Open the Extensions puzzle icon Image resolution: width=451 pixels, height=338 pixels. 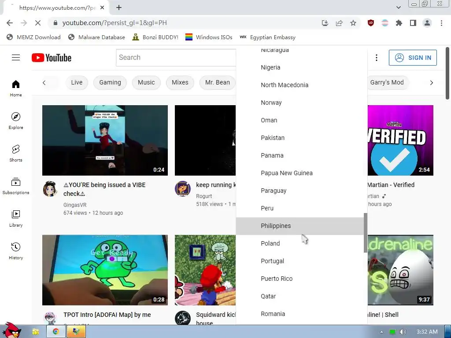399,23
